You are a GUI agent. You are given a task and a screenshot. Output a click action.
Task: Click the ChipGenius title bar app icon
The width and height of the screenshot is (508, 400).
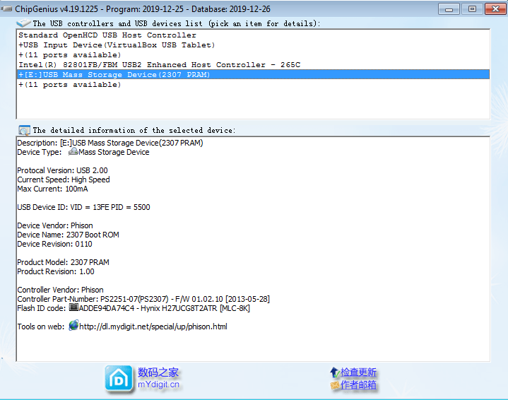[x=7, y=8]
